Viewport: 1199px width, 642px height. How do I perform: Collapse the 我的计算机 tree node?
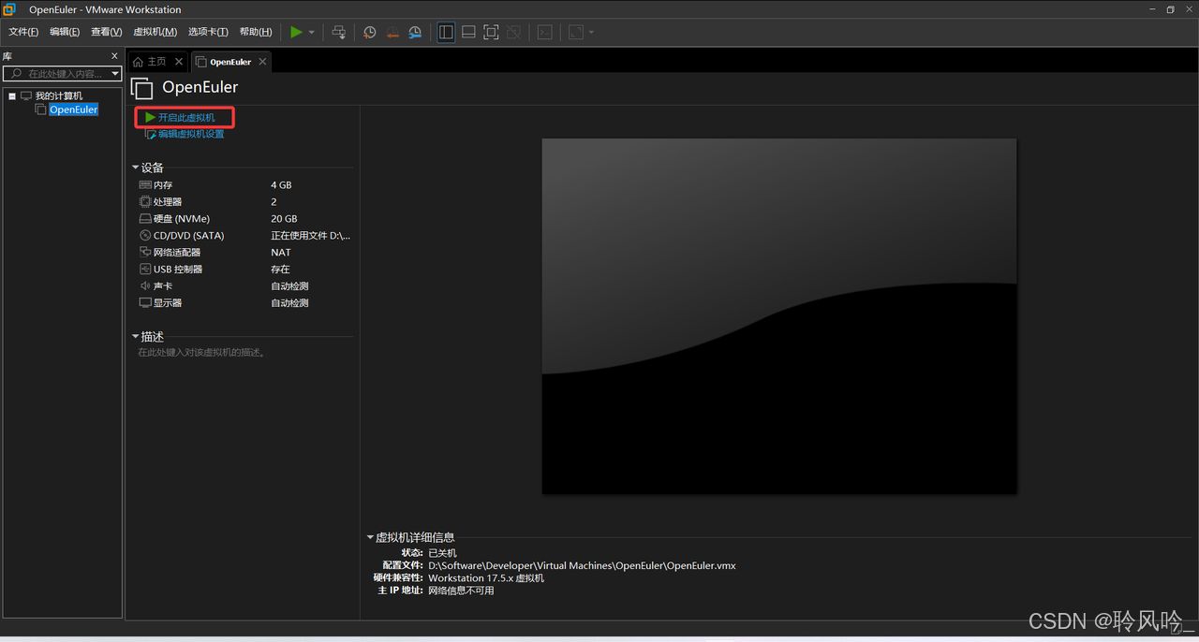pos(12,95)
